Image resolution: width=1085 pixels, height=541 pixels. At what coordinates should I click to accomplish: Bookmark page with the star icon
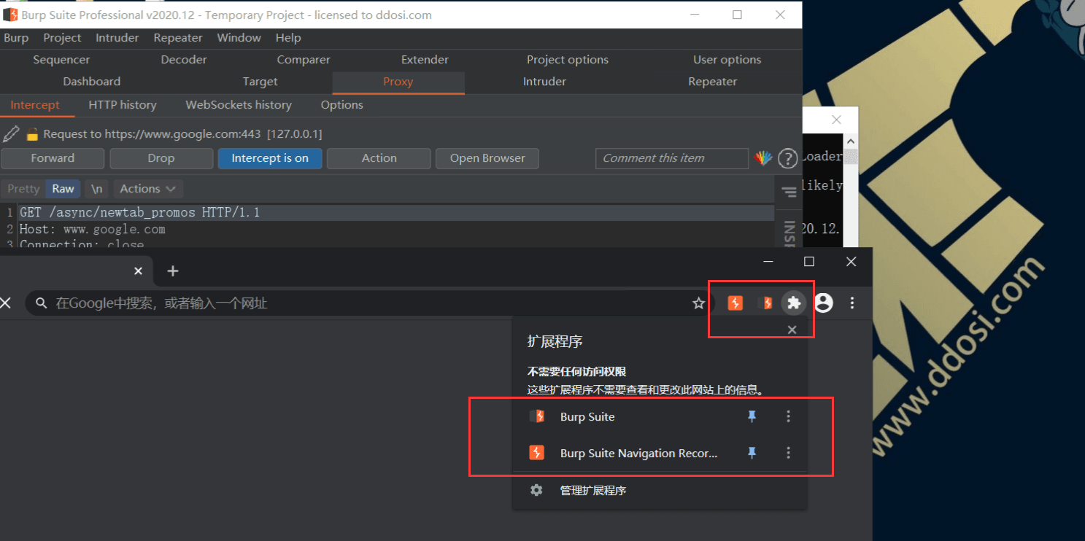[698, 303]
